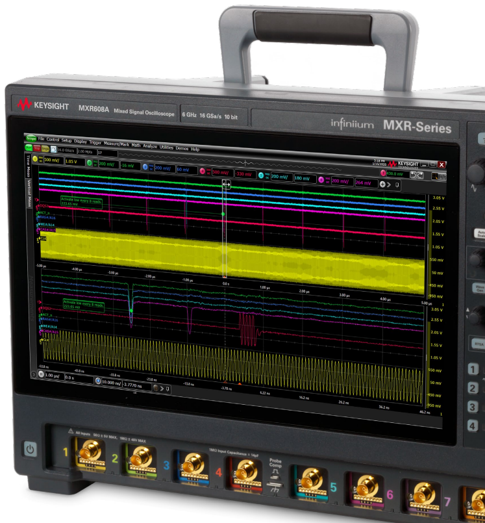Viewport: 485px width, 523px height.
Task: Click front-panel button labeled 1
Action: tap(473, 369)
